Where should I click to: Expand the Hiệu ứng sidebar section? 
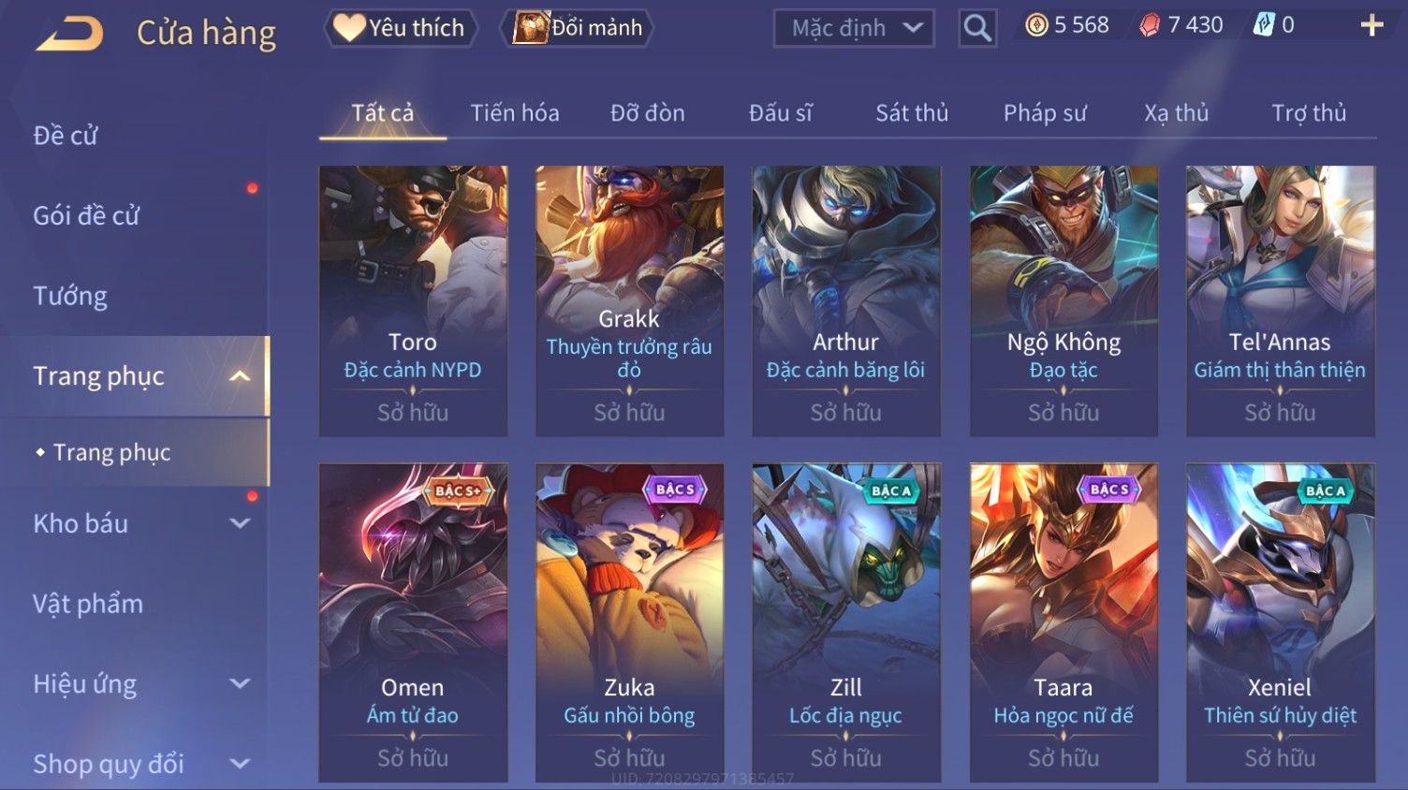[x=240, y=683]
